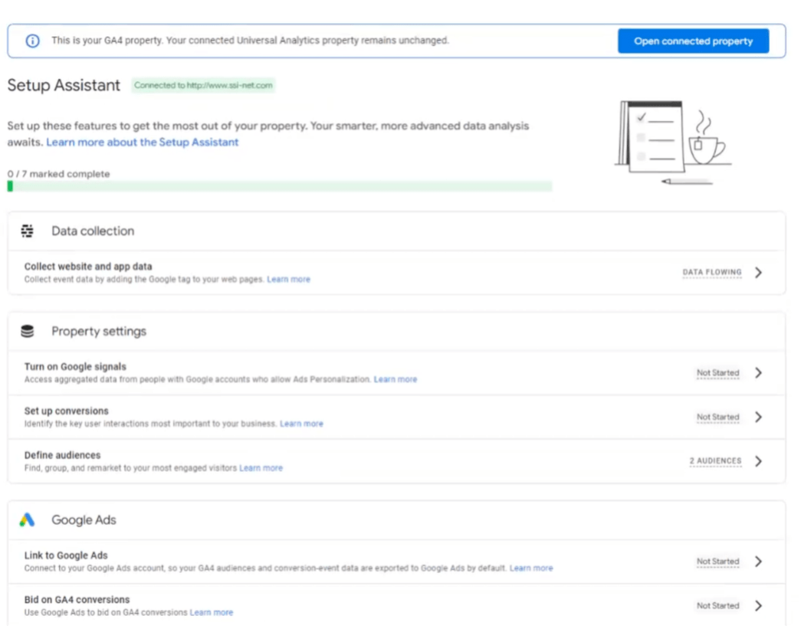
Task: Click the checklist and coffee cup illustration
Action: 673,143
